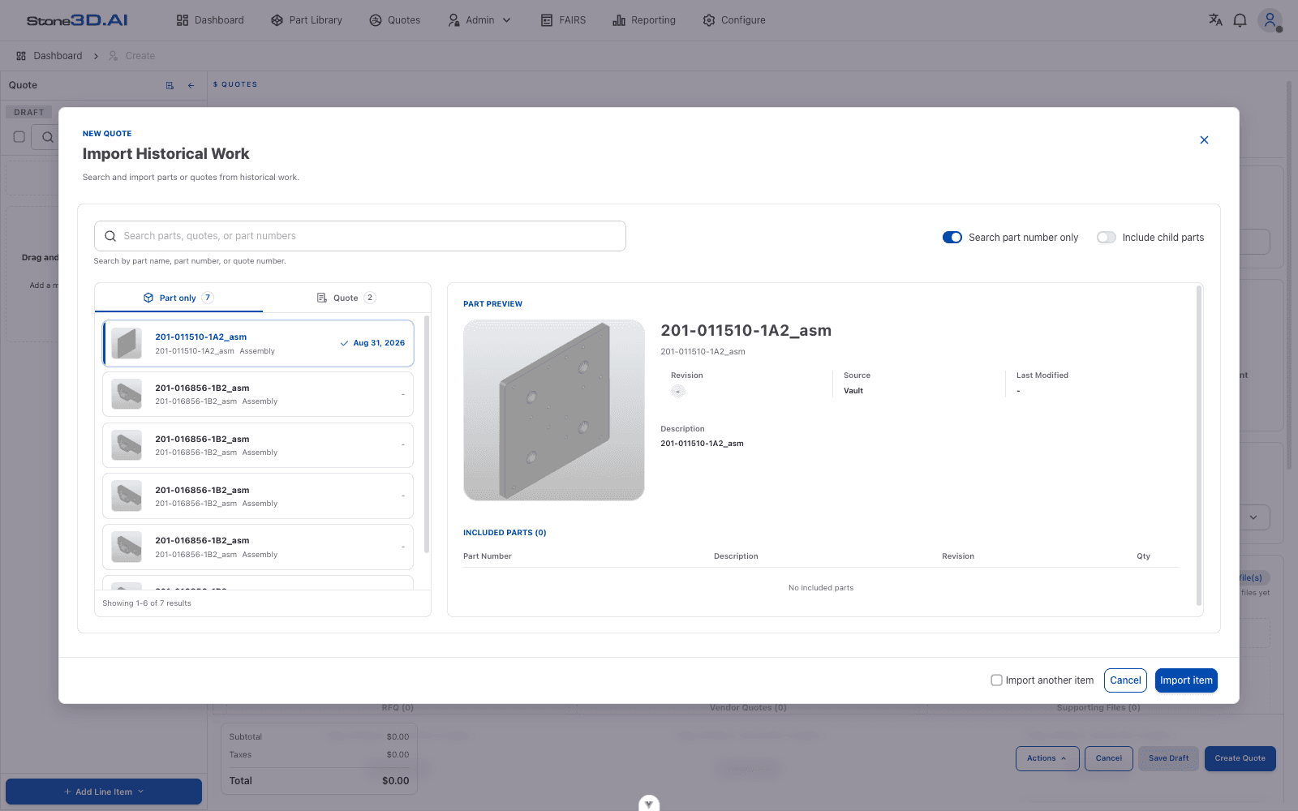Click Cancel in the quote footer
Image resolution: width=1298 pixels, height=811 pixels.
coord(1108,758)
